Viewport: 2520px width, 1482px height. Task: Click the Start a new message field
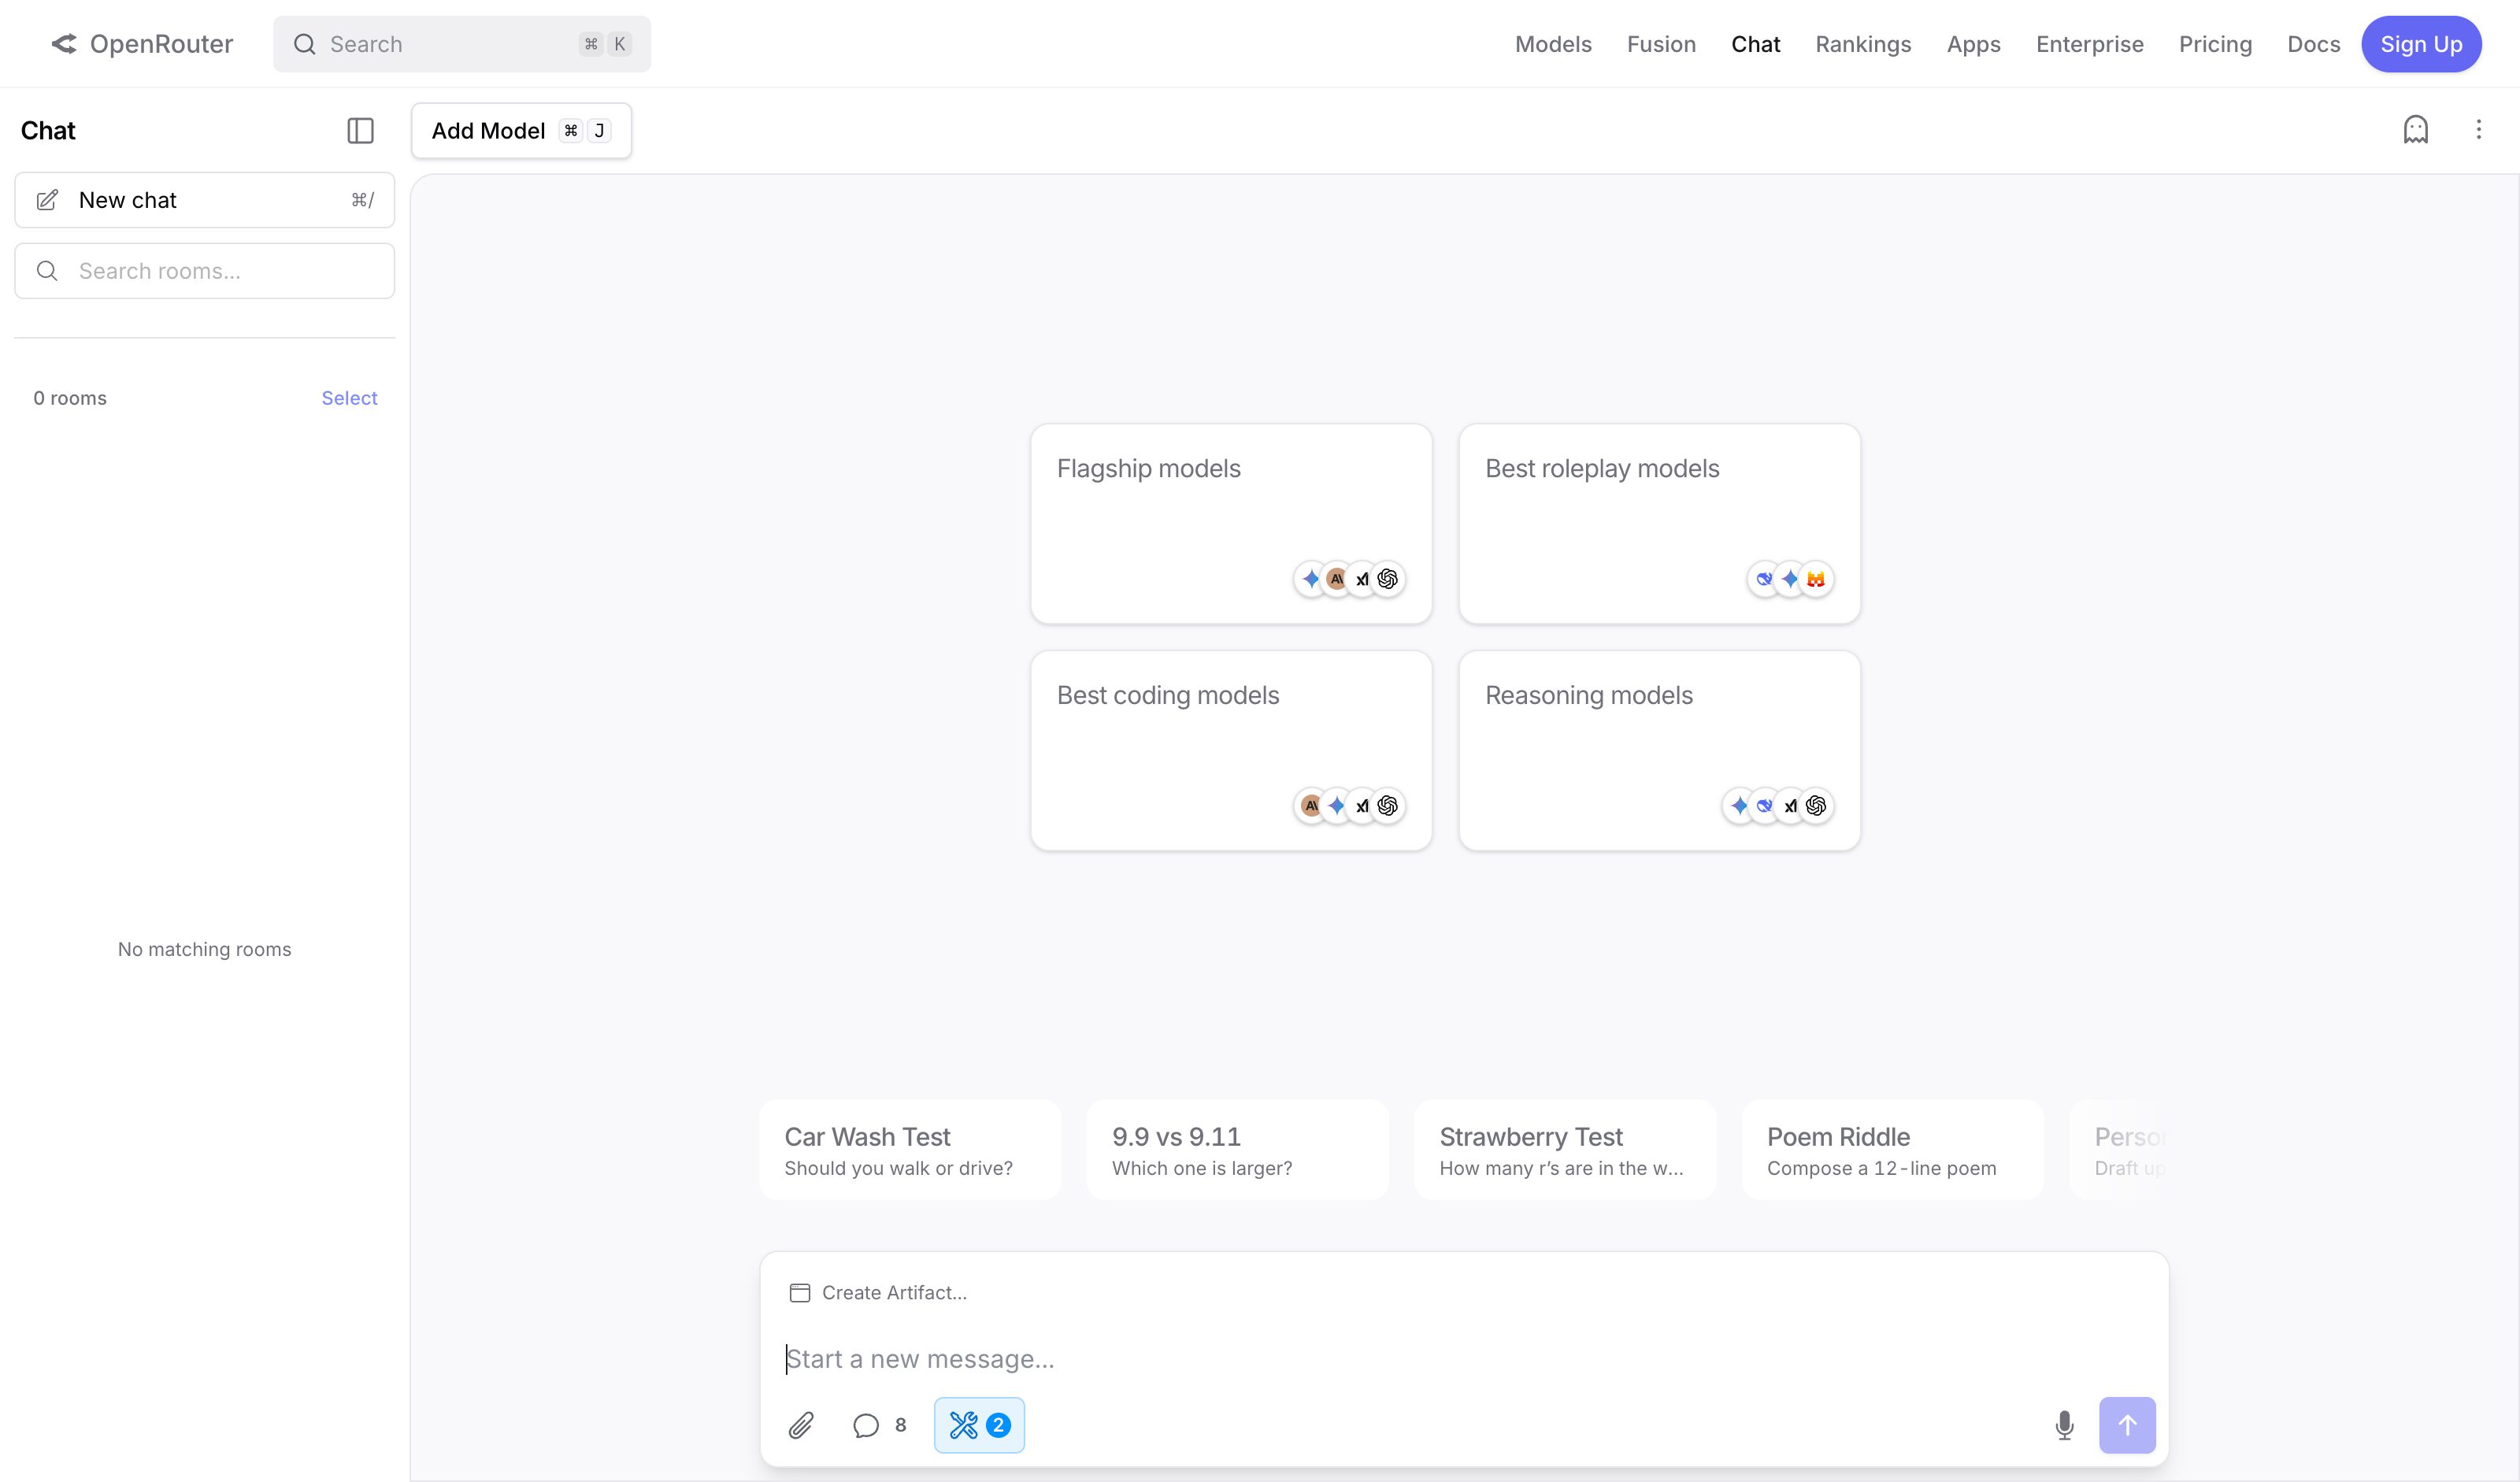(1464, 1359)
